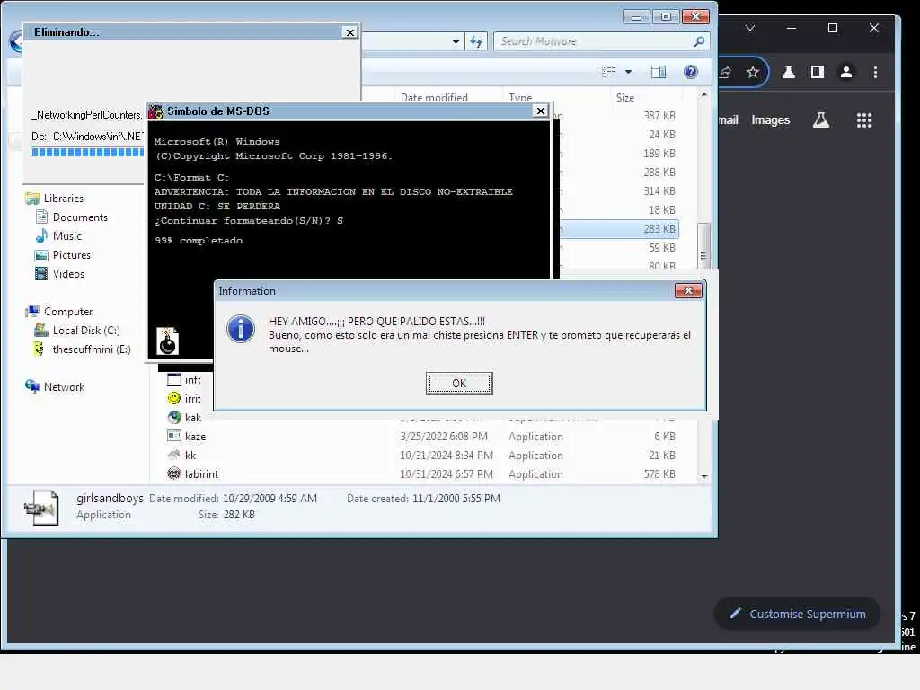The height and width of the screenshot is (690, 920).
Task: Refresh the Explorer address bar
Action: click(476, 41)
